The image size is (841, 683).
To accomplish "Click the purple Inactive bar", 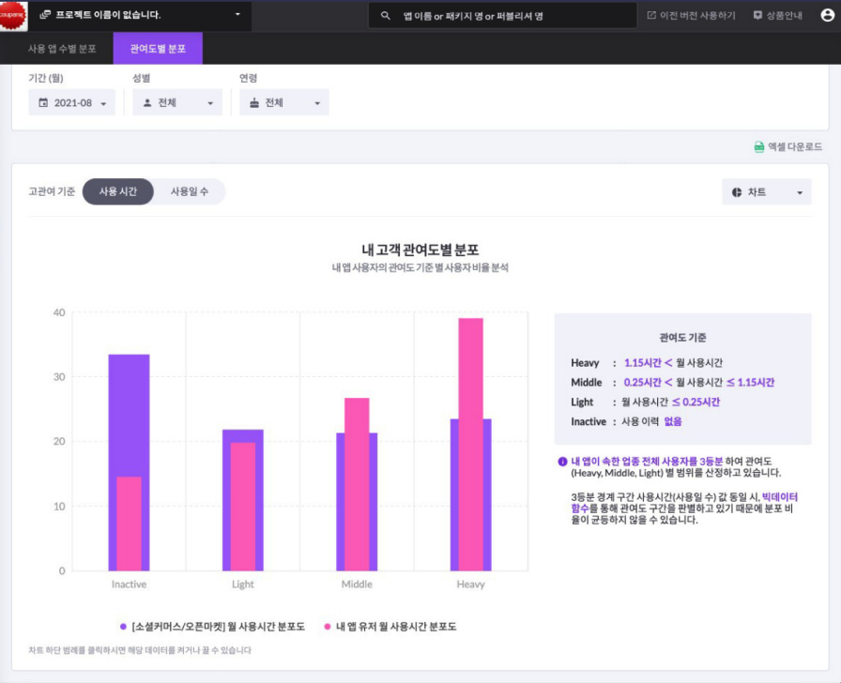I will 129,415.
